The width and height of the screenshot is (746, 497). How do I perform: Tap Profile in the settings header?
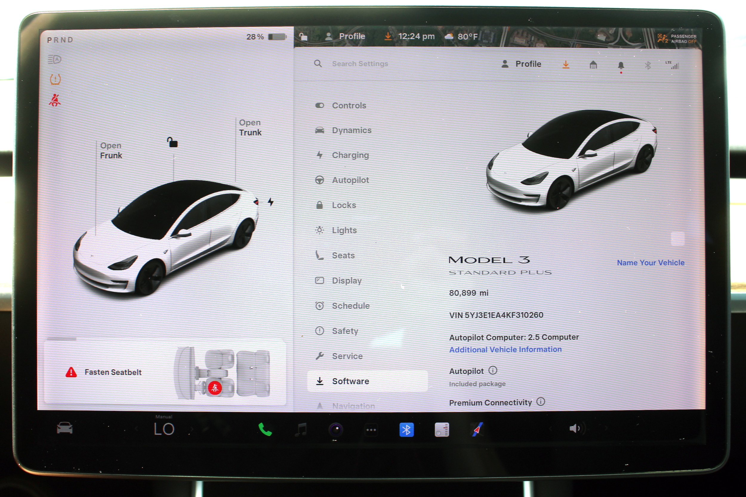[521, 64]
